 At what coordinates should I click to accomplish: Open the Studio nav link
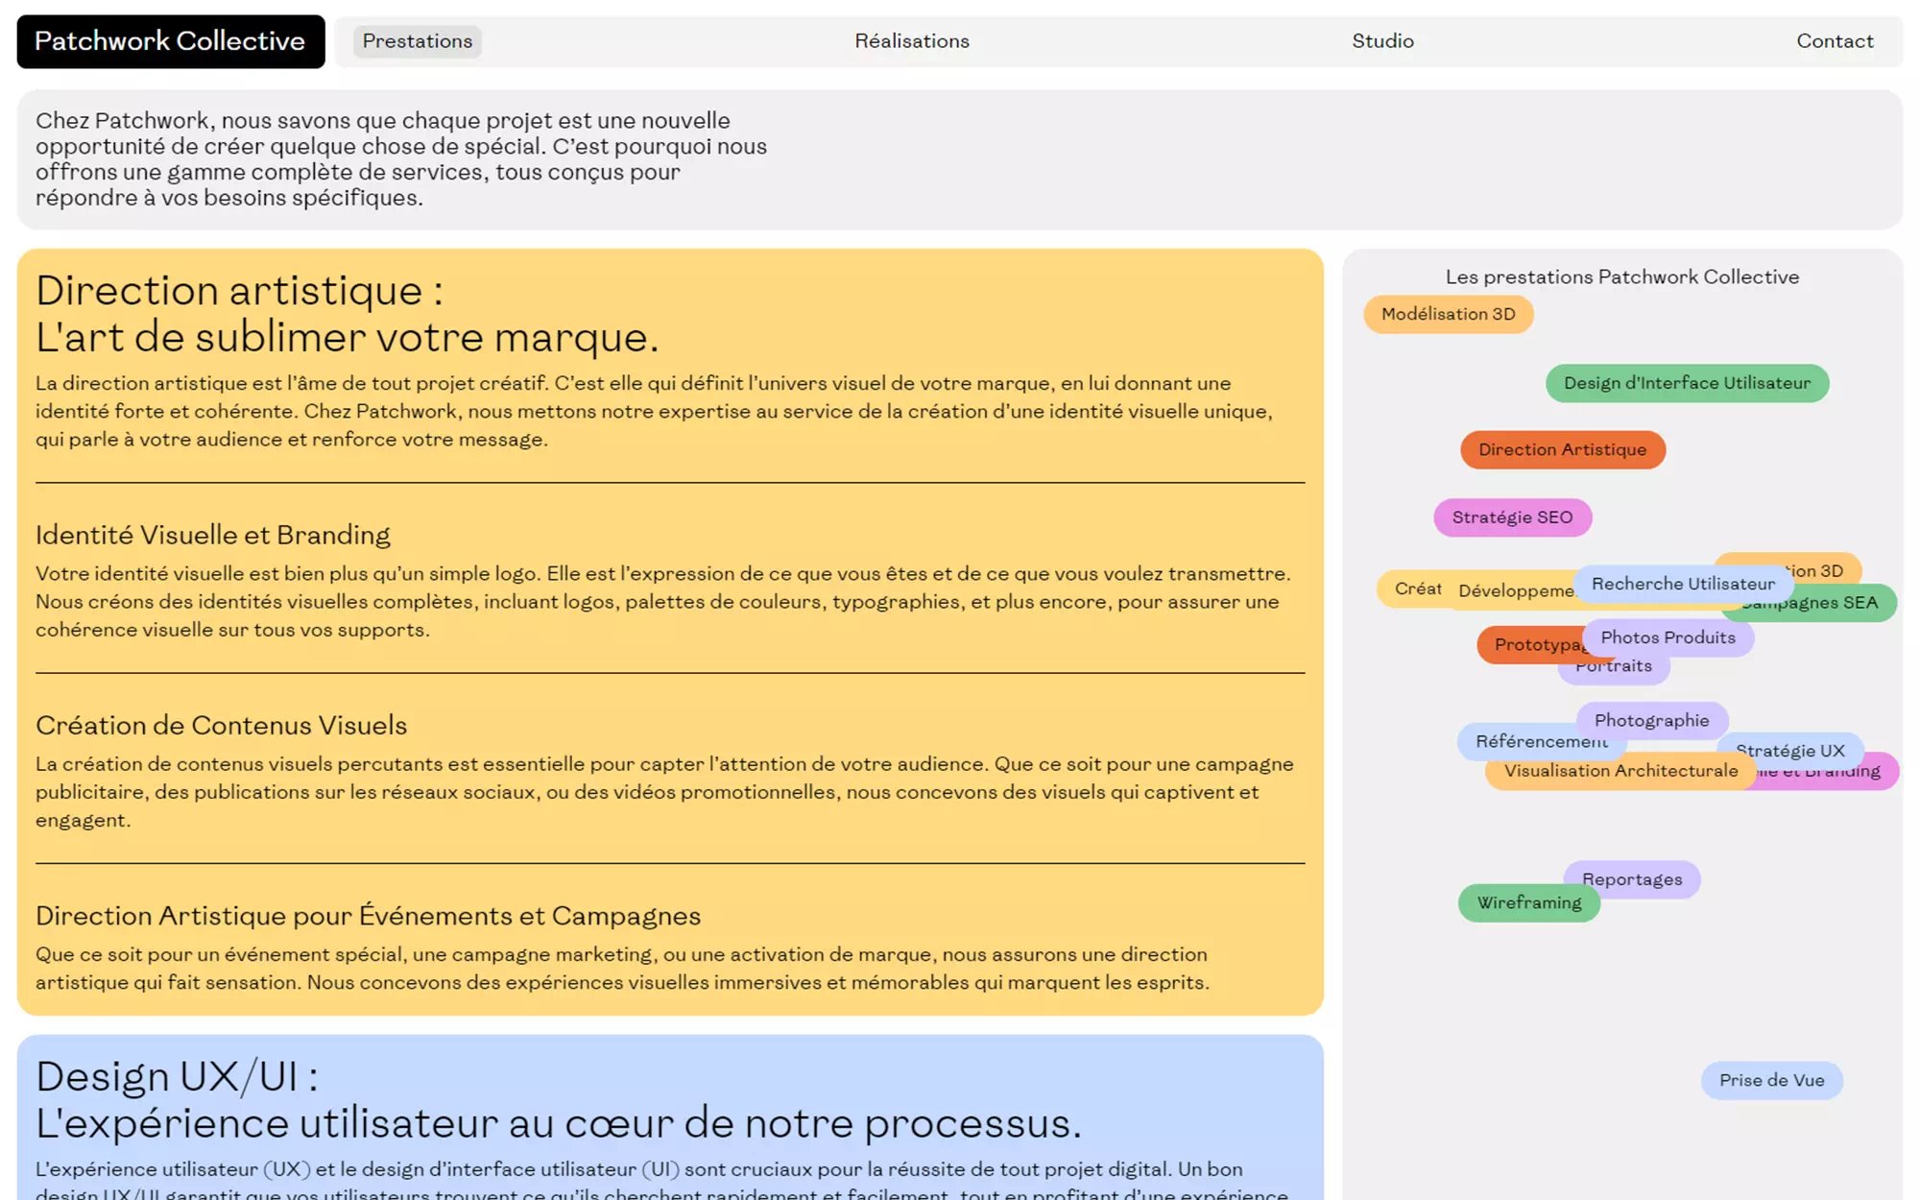(x=1382, y=41)
